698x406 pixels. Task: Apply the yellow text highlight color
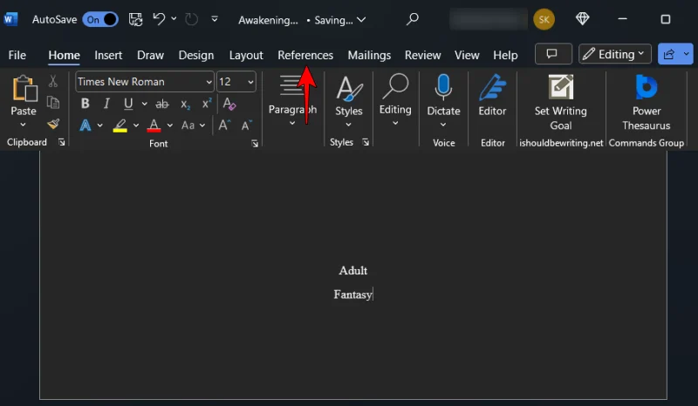(x=120, y=125)
